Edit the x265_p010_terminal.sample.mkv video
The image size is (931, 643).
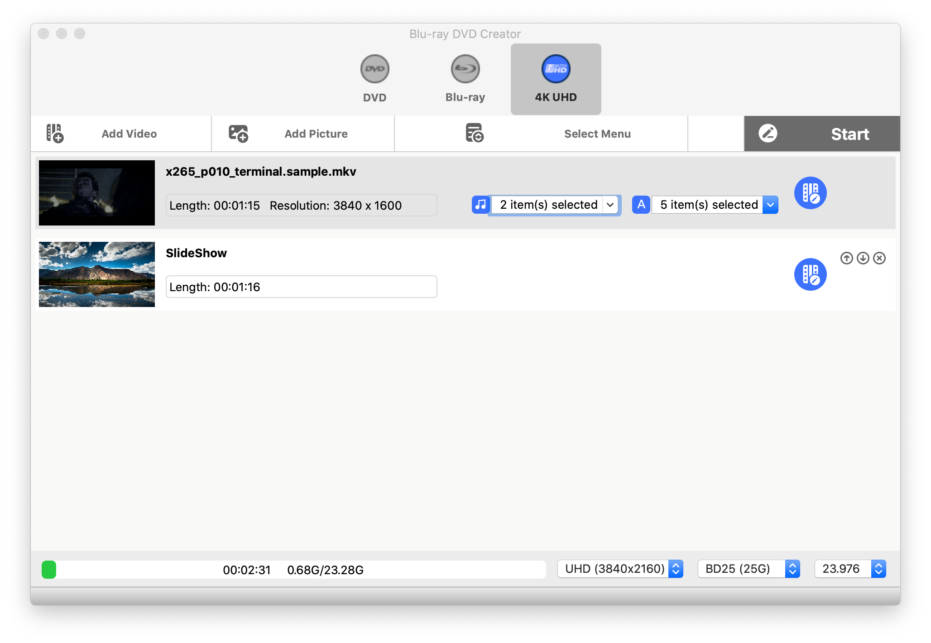point(810,193)
